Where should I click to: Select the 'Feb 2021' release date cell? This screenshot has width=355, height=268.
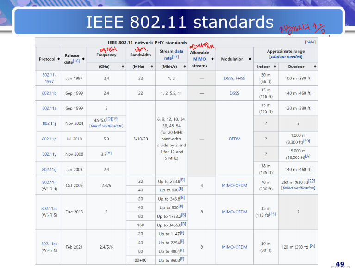74,247
